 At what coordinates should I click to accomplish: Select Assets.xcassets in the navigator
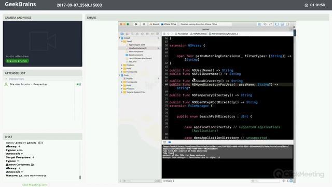tap(135, 55)
